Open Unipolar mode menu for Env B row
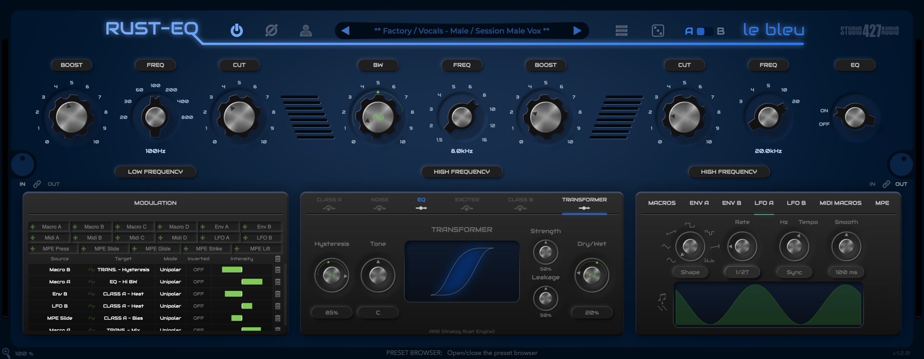Screen dimensions: 924x359 click(x=170, y=294)
